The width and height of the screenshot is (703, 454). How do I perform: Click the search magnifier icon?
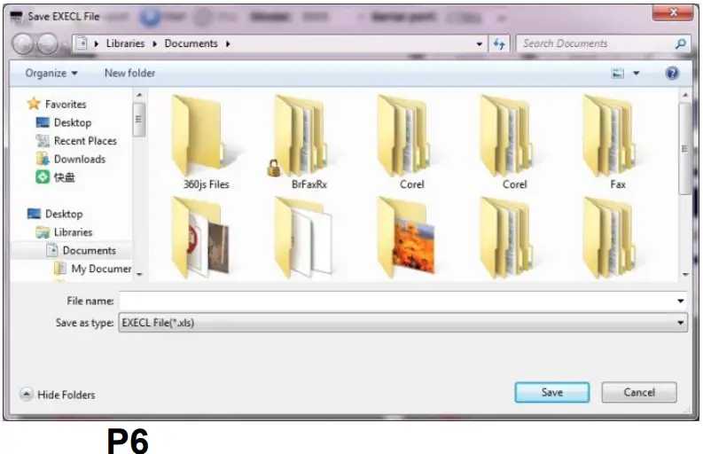coord(680,44)
